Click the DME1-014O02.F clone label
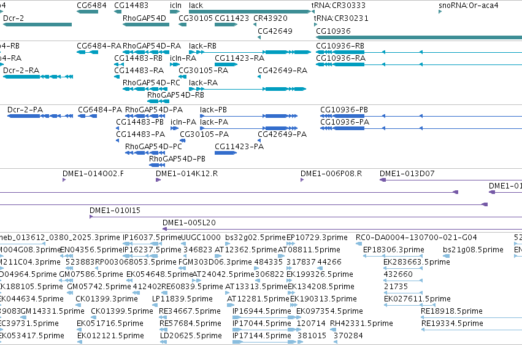The height and width of the screenshot is (345, 522). pos(93,174)
